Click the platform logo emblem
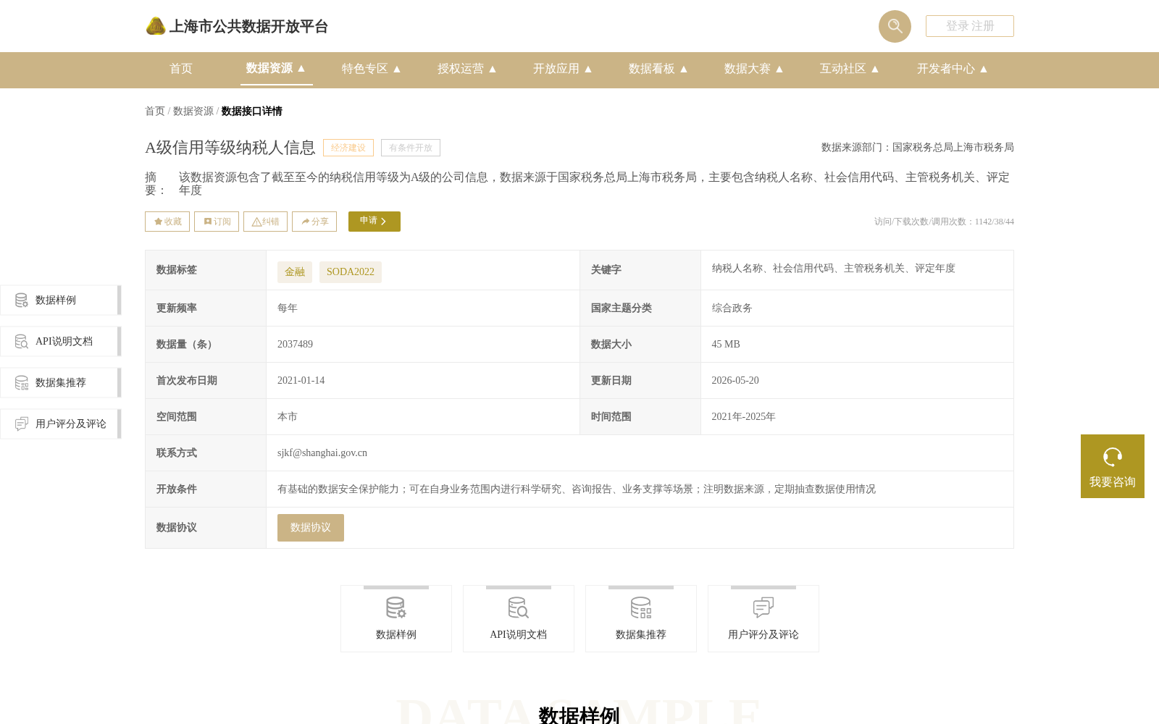Viewport: 1159px width, 724px height. (x=156, y=26)
